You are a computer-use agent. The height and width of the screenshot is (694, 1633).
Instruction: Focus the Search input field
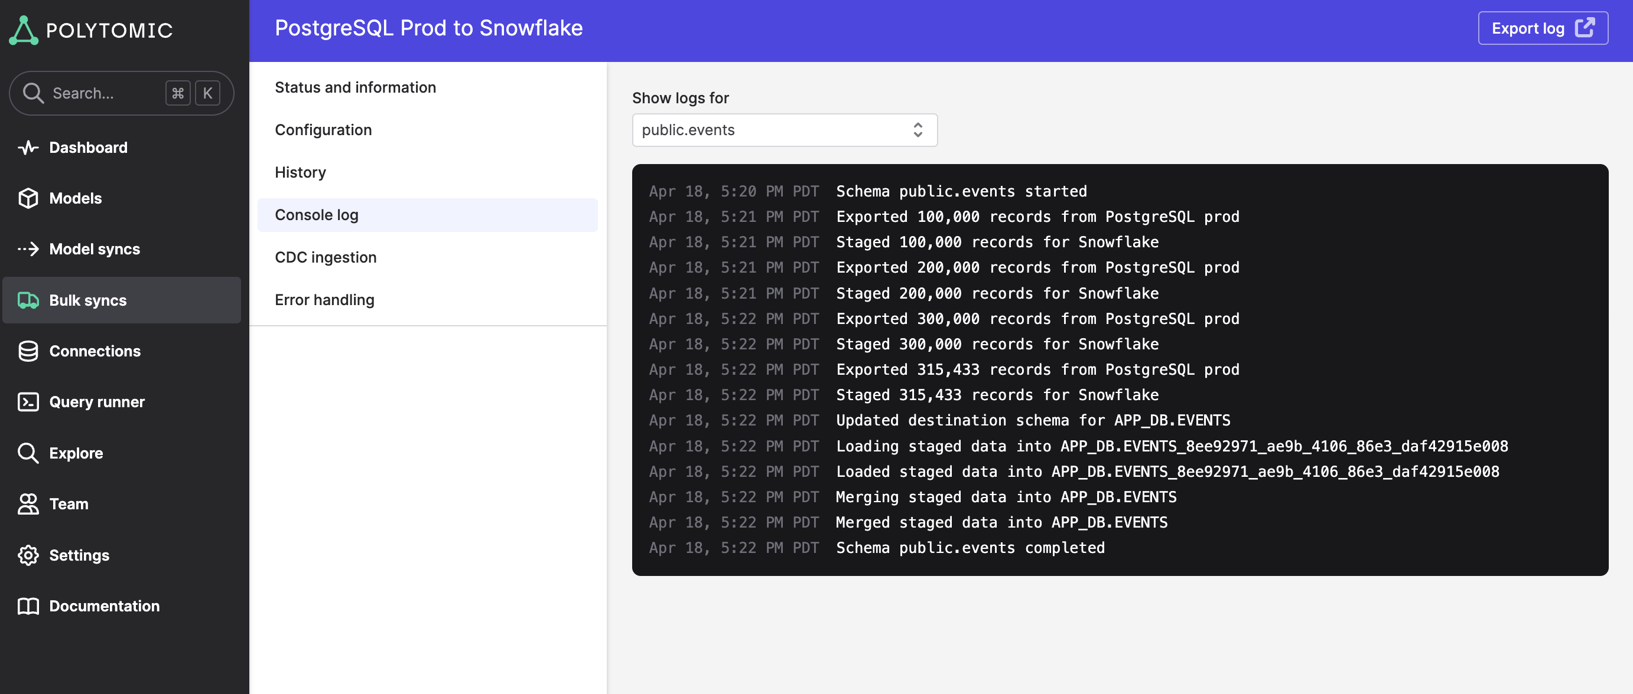click(105, 93)
